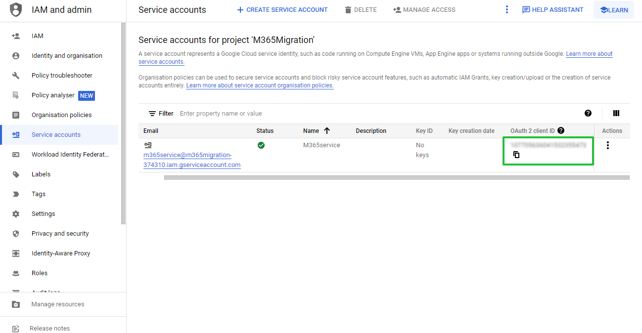This screenshot has width=642, height=333.
Task: Open the table help question icon
Action: coord(588,113)
